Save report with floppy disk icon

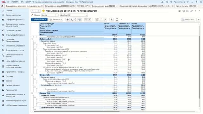(80, 20)
